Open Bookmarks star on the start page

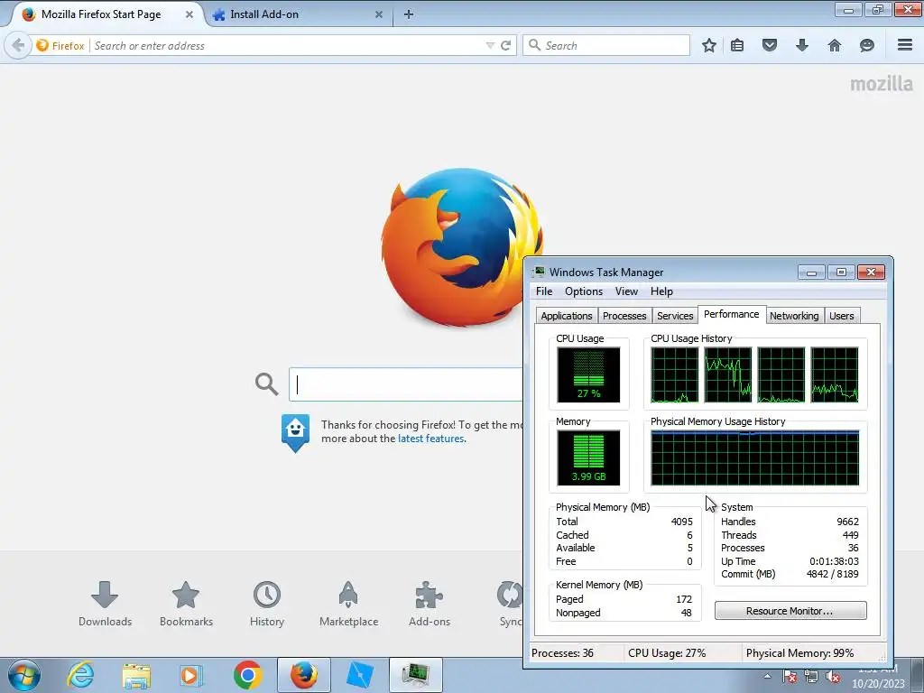tap(186, 604)
